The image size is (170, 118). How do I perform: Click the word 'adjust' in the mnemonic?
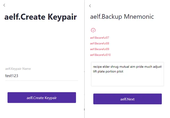pyautogui.click(x=157, y=67)
